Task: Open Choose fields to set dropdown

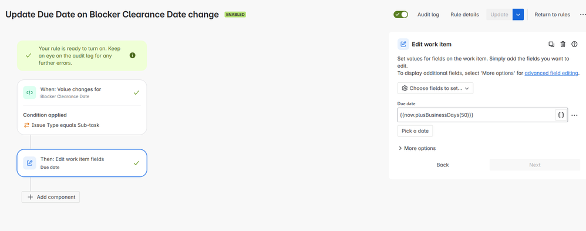Action: [x=435, y=88]
